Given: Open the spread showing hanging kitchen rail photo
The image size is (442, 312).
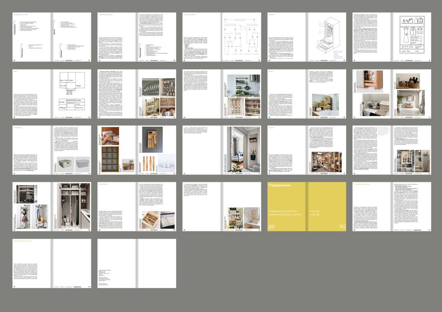Looking at the screenshot, I should click(x=221, y=94).
